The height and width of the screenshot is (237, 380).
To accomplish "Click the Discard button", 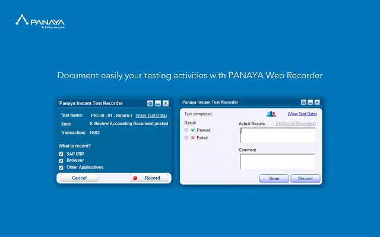I will [305, 178].
